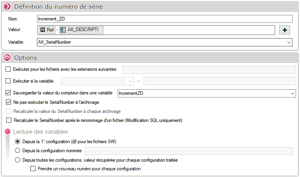Click the red arrow icon beside Définition du numéro de série

7,7
